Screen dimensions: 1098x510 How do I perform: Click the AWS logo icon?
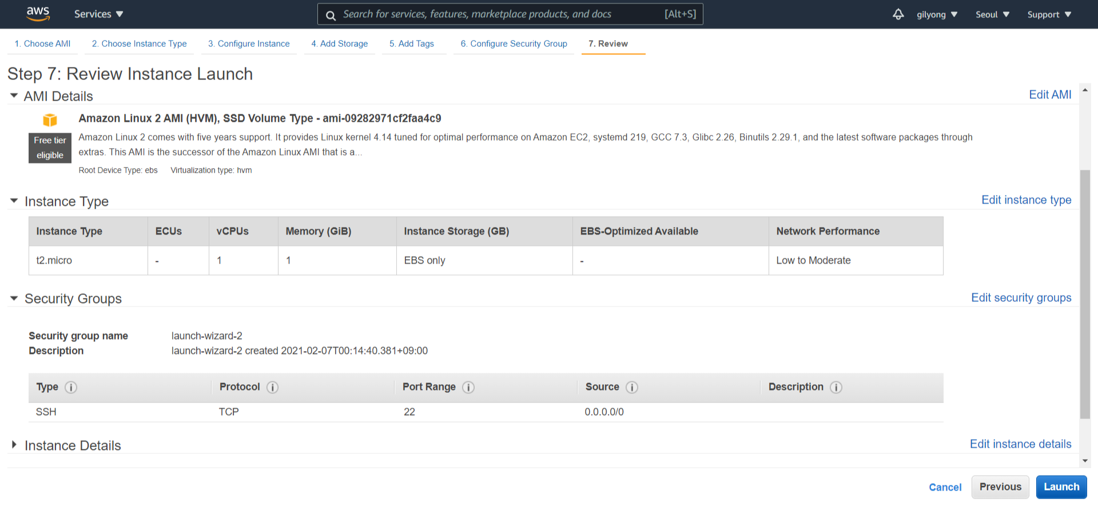(x=38, y=14)
